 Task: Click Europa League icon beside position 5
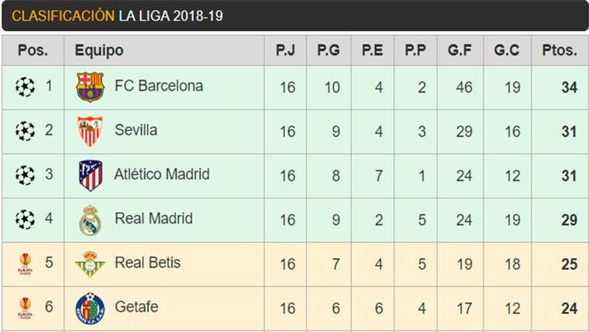click(25, 265)
